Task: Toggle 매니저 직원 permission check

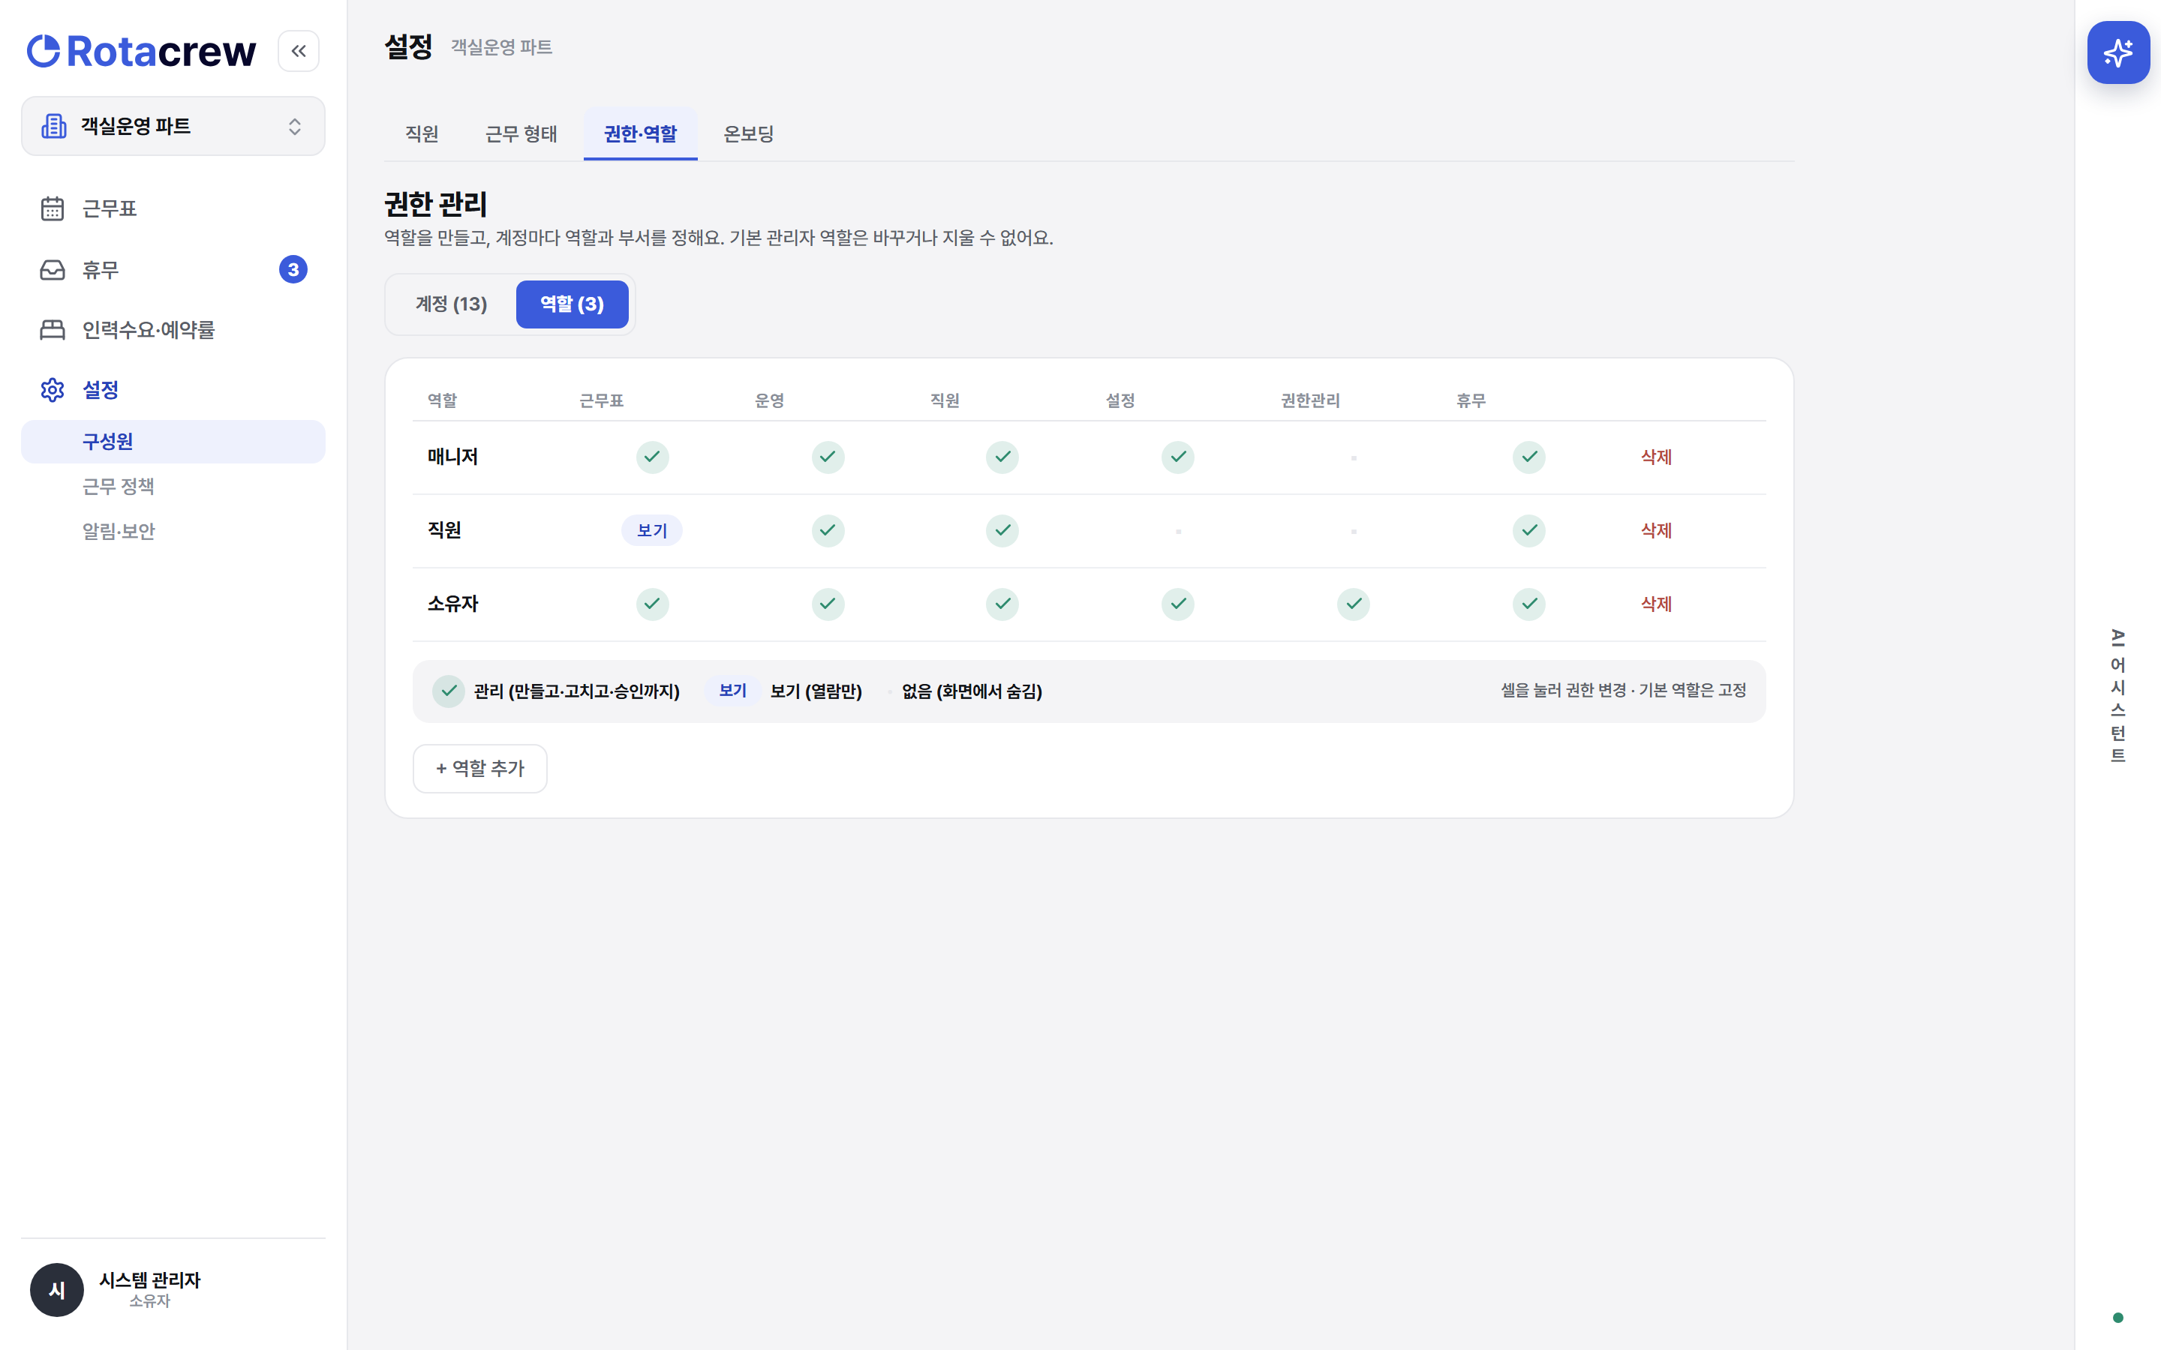Action: 1002,457
